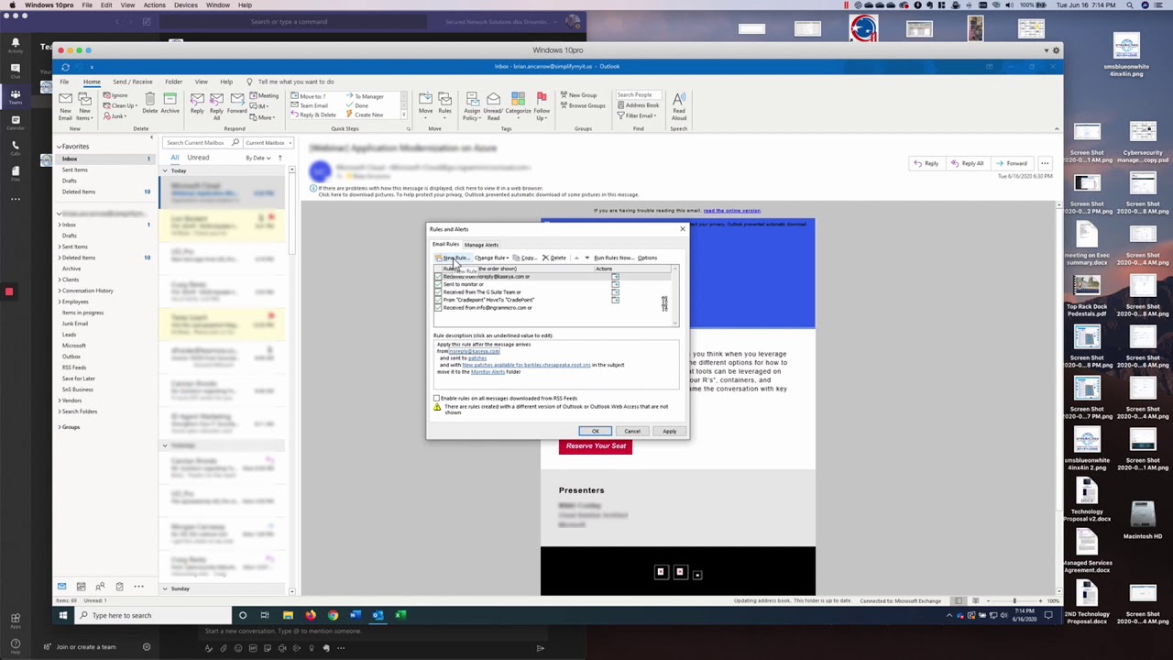Click the ribbon Delete icon
This screenshot has width=1173, height=660.
point(150,104)
